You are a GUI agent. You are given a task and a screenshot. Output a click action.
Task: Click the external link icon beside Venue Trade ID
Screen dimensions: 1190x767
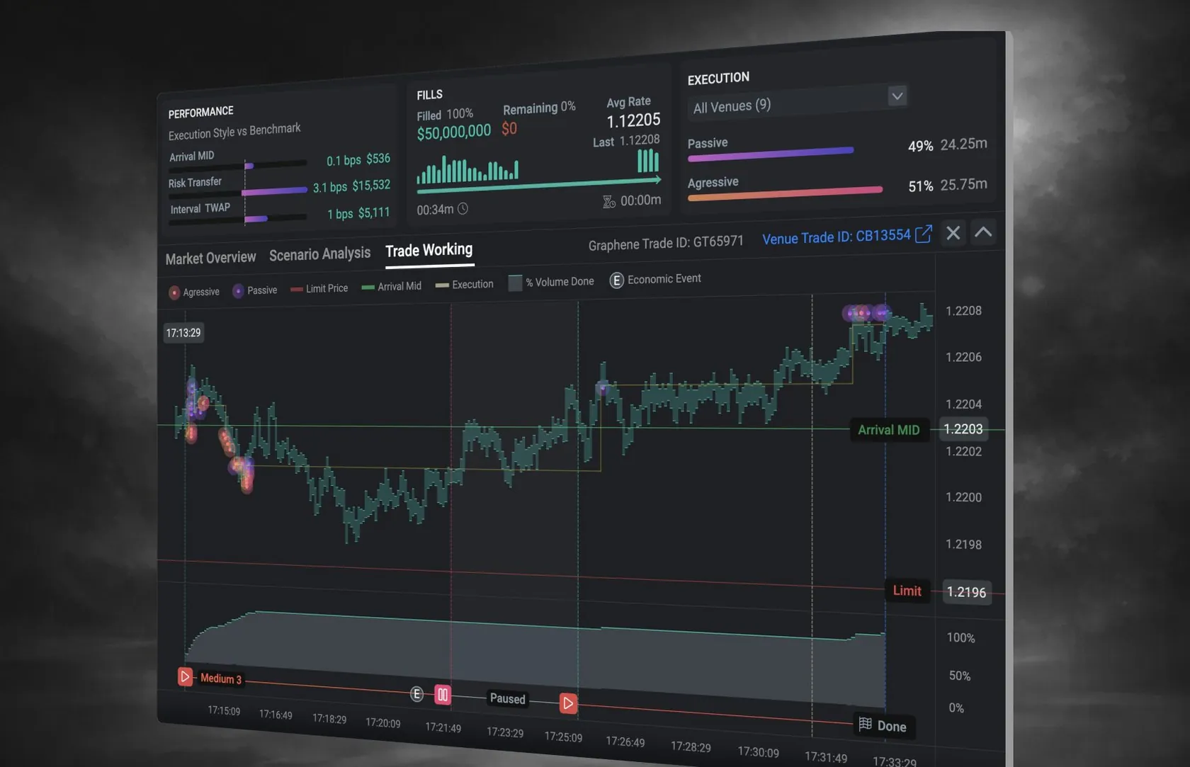pos(924,234)
